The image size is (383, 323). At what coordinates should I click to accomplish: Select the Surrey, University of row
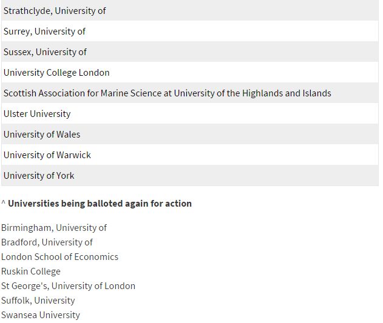pos(190,31)
